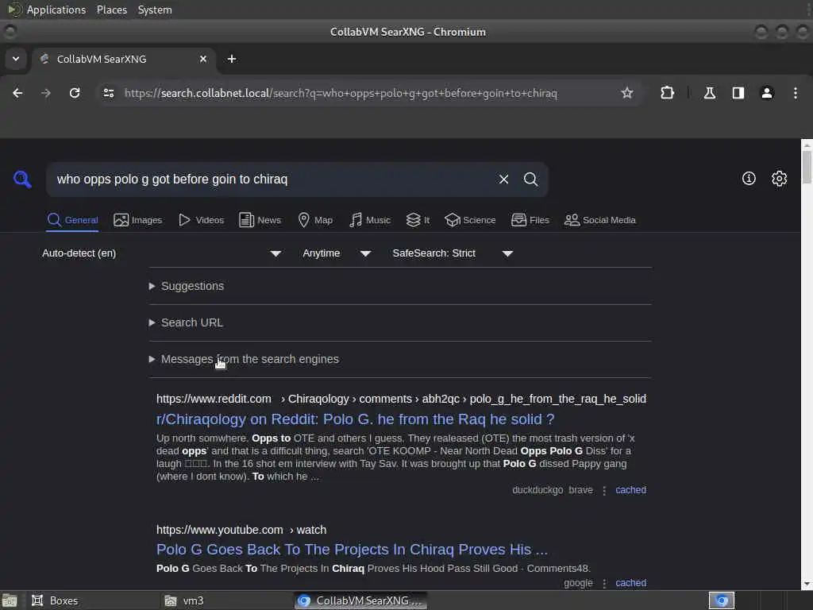Open the extensions puzzle icon
Screen dimensions: 813x610
(667, 93)
